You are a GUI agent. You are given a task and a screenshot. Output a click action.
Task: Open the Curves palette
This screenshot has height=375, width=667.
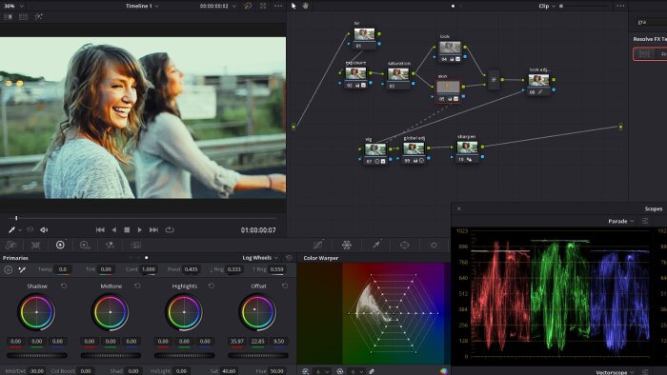317,245
